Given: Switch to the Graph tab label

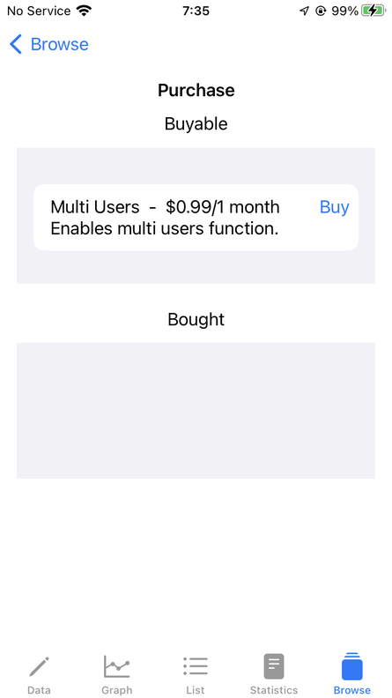Looking at the screenshot, I should point(117,690).
